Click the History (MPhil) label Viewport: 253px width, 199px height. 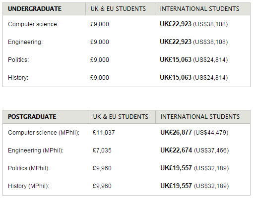pos(29,186)
